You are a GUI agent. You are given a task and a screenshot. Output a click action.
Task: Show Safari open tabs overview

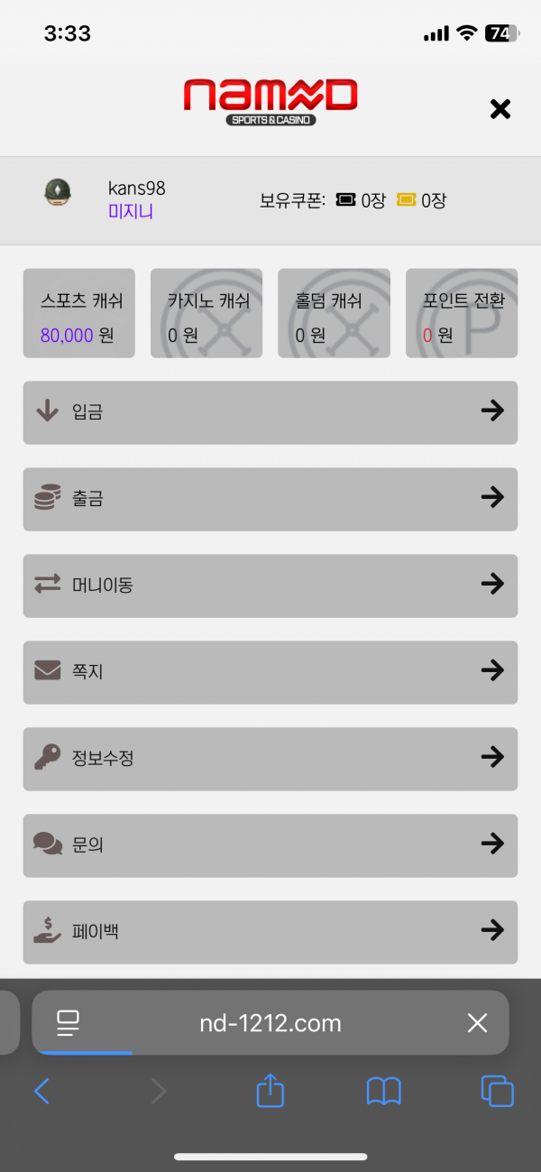pyautogui.click(x=497, y=1092)
